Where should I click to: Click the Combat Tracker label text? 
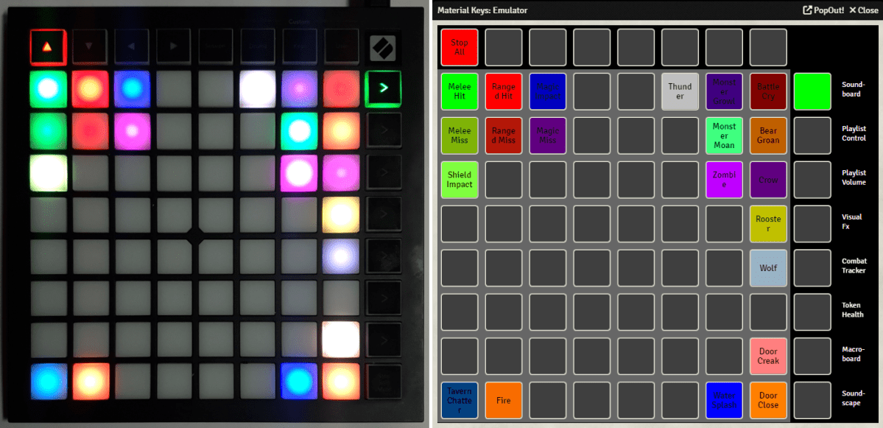(854, 266)
